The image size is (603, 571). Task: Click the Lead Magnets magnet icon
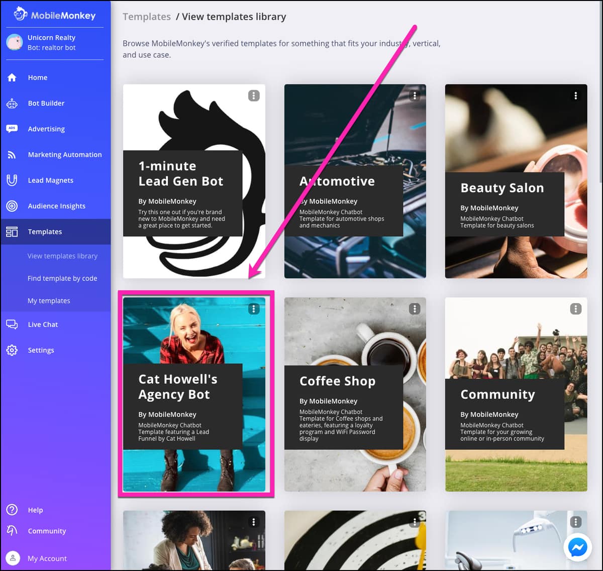coord(12,180)
